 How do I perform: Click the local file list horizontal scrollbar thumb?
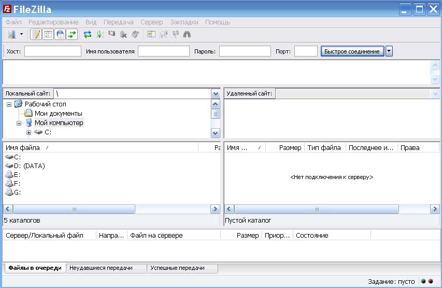74,209
